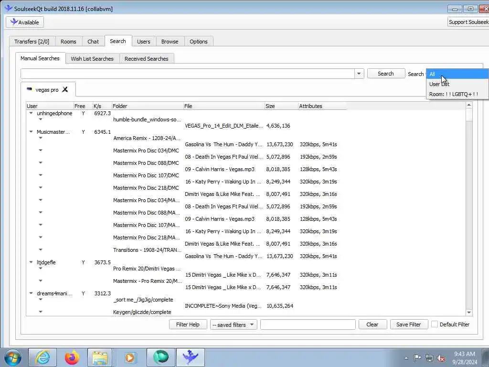489x367 pixels.
Task: Select INCOMPLETE~Sony Media file row
Action: point(223,306)
